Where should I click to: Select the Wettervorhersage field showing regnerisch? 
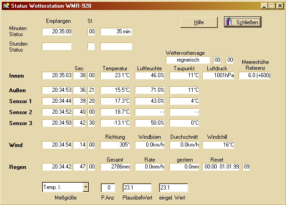[188, 60]
